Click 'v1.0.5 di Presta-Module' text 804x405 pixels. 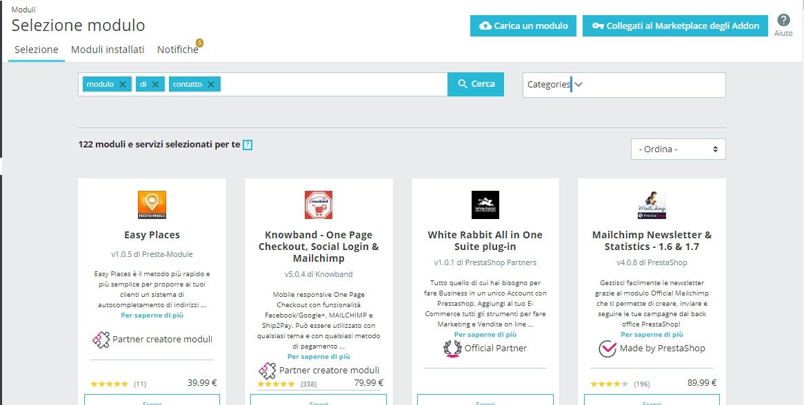click(x=152, y=254)
